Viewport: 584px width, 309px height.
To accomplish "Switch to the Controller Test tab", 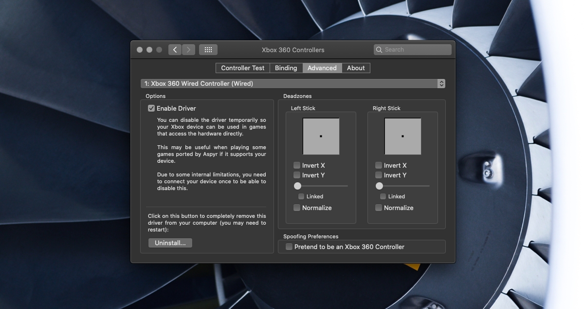I will (x=243, y=68).
